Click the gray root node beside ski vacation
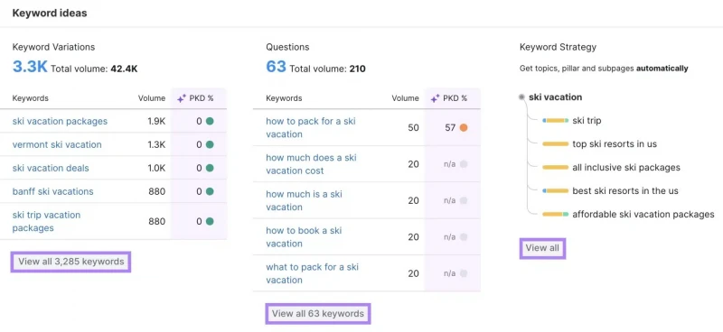This screenshot has height=332, width=723. point(521,97)
